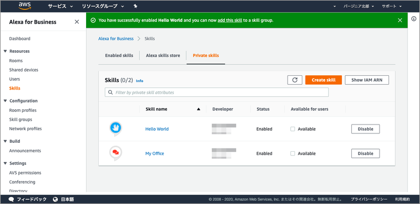420x204 pixels.
Task: Click the My Office skill icon
Action: [x=115, y=153]
